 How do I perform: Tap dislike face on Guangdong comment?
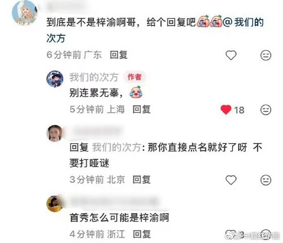pos(266,55)
